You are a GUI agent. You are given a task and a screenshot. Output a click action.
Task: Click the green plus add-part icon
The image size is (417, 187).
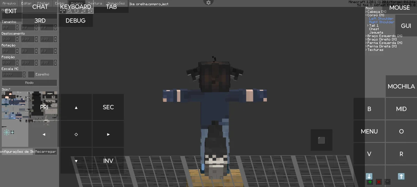(x=370, y=182)
